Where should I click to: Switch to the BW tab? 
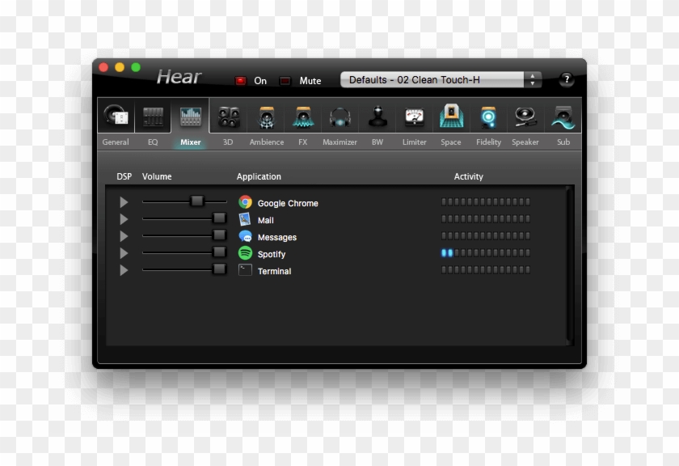pos(377,142)
